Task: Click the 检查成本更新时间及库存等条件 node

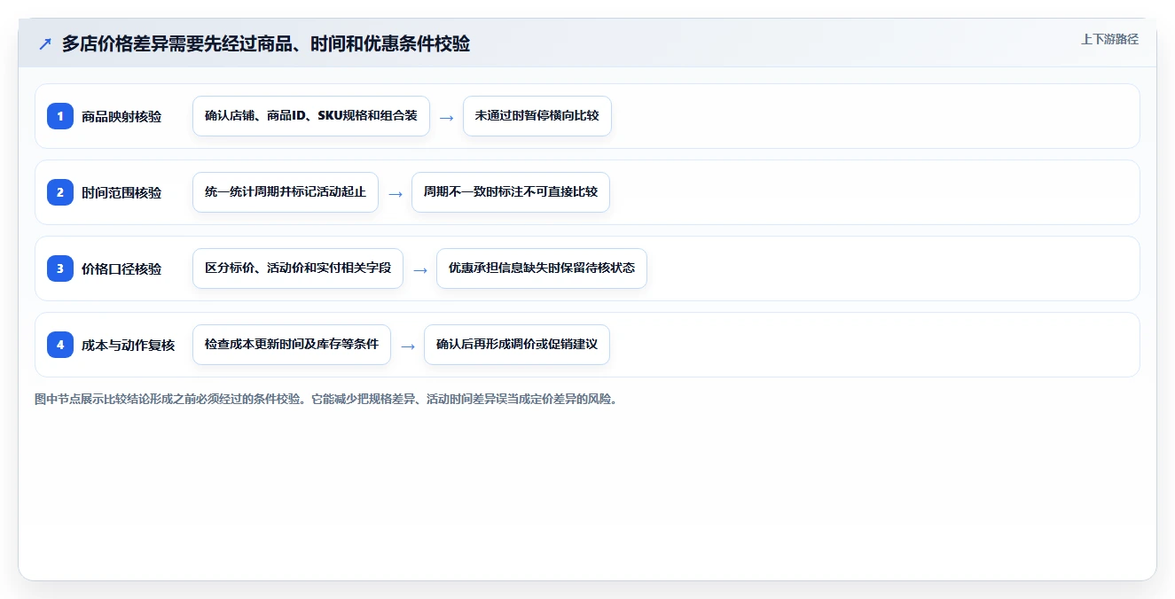Action: tap(292, 345)
